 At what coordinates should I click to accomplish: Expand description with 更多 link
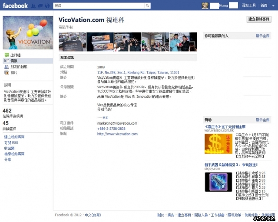pos(105,118)
